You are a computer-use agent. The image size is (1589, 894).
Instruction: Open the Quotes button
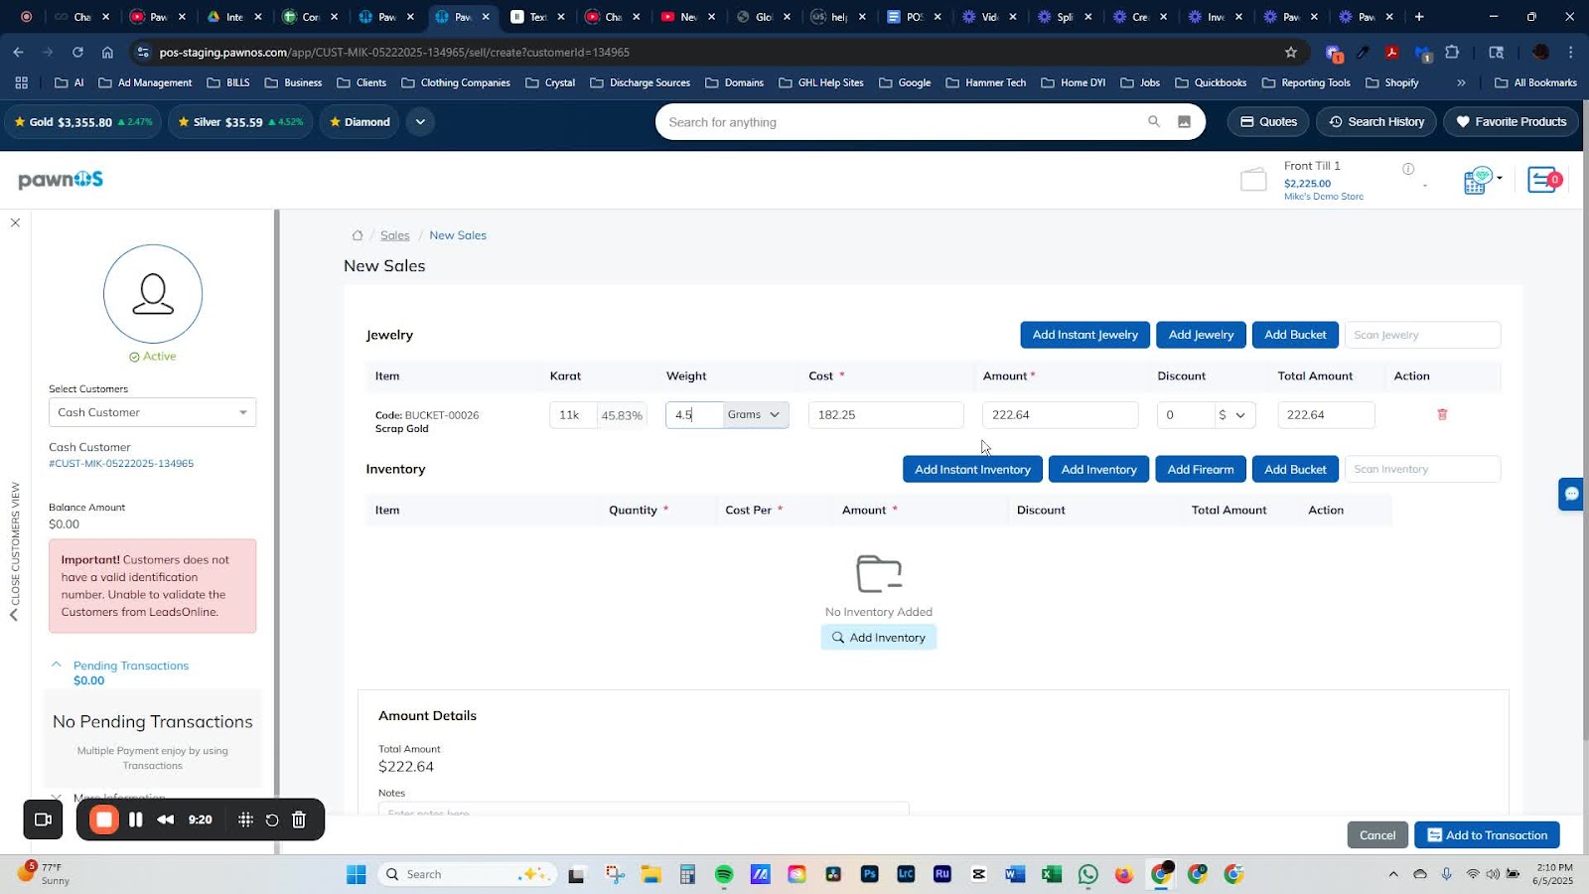pyautogui.click(x=1268, y=121)
